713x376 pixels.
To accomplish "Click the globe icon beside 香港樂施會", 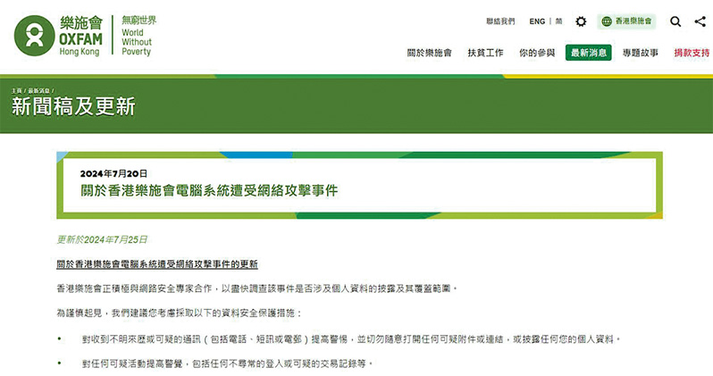I will click(x=608, y=21).
